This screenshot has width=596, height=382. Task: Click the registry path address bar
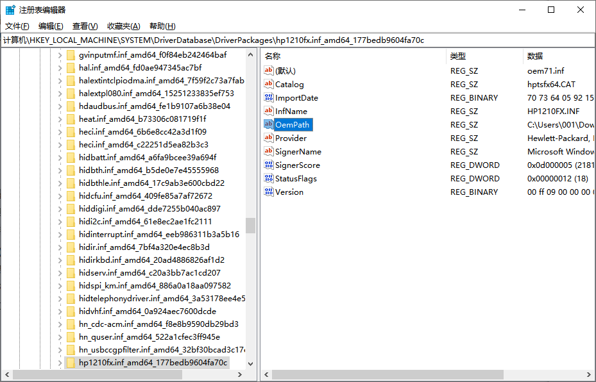[298, 40]
